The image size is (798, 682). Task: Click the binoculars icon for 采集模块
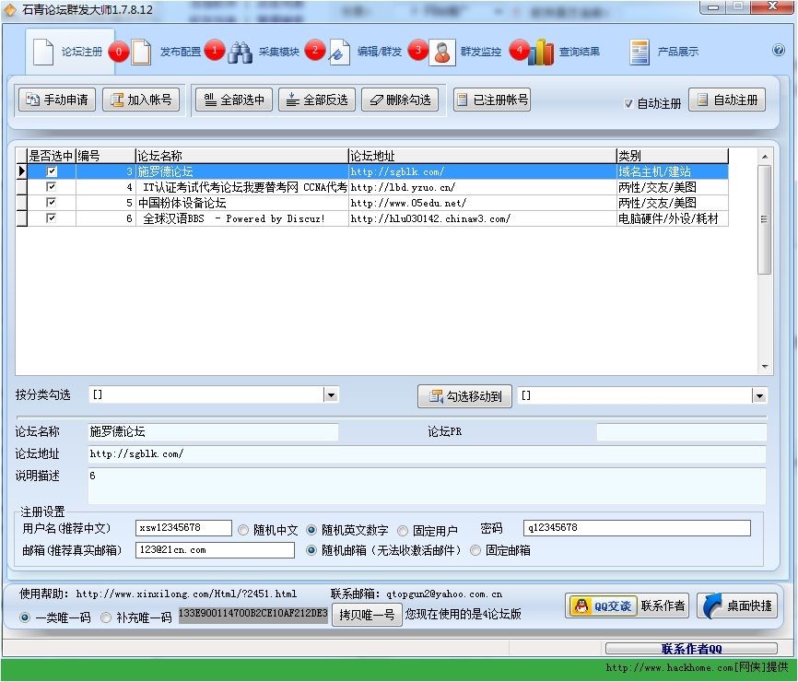[241, 53]
